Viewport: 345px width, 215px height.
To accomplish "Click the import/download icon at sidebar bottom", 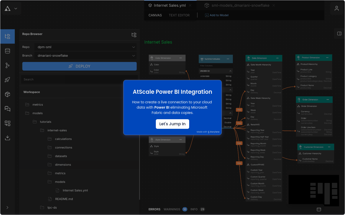I will [8, 138].
